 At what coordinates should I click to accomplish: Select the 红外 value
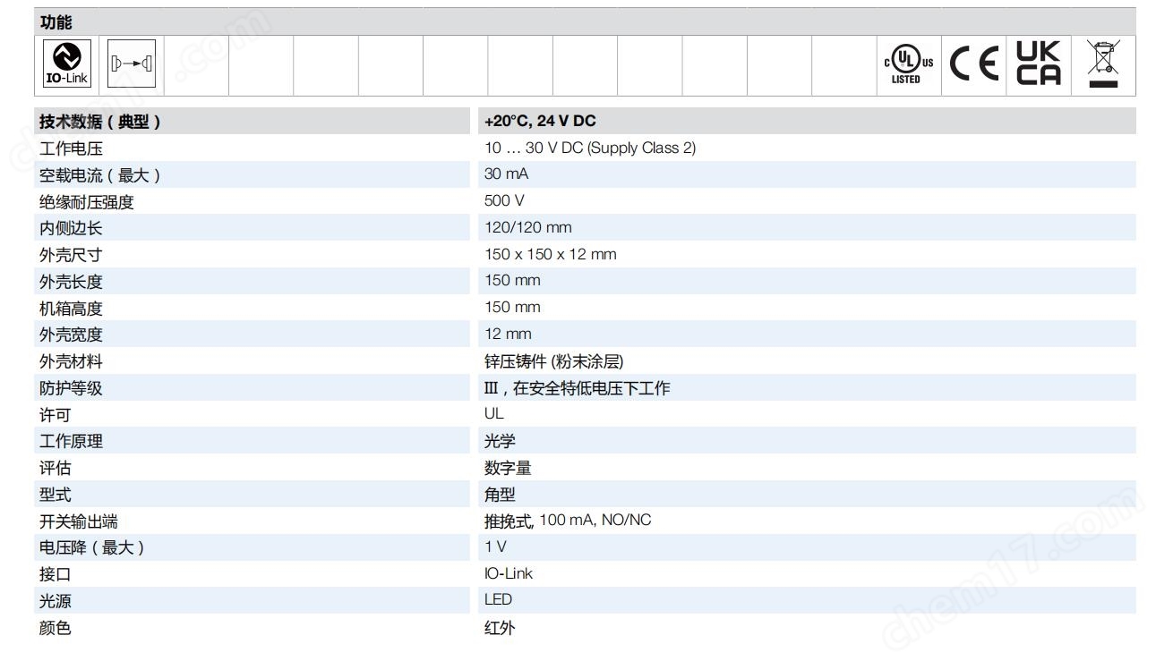(x=500, y=628)
